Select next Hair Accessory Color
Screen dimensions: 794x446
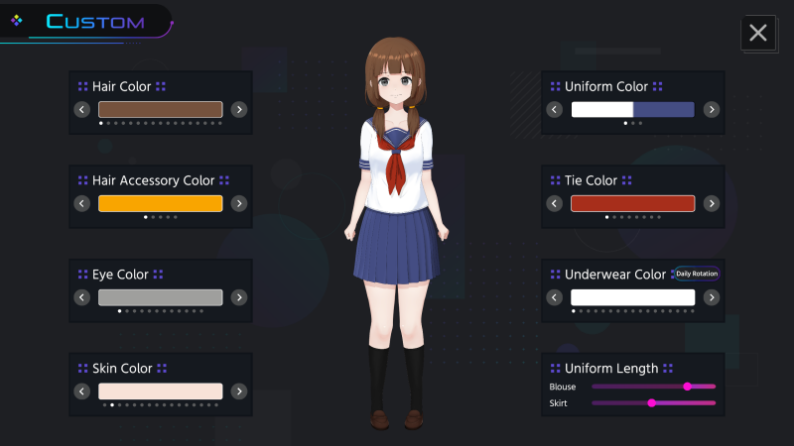click(x=239, y=203)
